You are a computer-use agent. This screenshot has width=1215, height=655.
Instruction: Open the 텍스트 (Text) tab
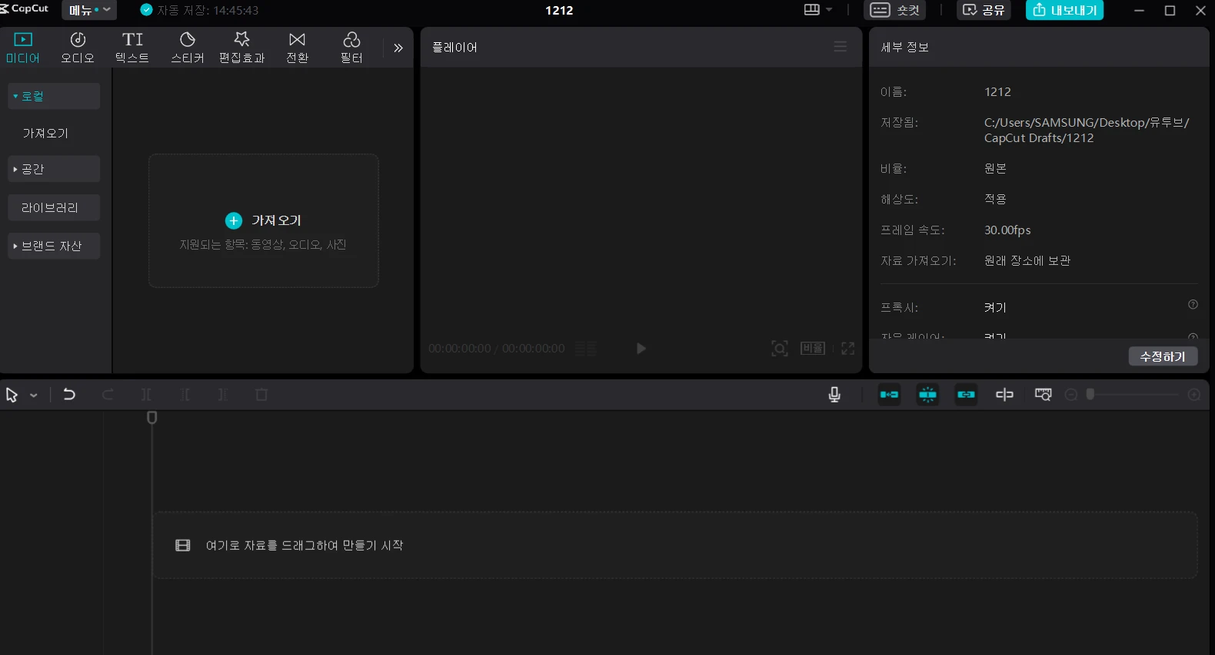tap(132, 48)
